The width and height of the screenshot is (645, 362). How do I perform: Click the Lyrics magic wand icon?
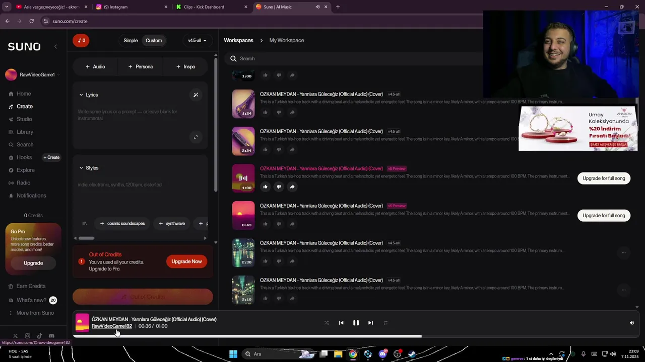point(196,95)
